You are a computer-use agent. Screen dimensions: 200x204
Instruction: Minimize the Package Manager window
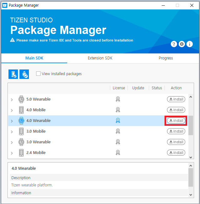pos(163,5)
